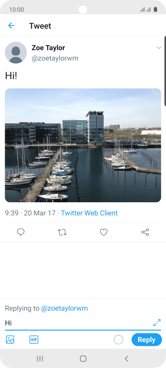This screenshot has height=368, width=166.
Task: Retweet Zoe Taylor's tweet
Action: [x=62, y=232]
